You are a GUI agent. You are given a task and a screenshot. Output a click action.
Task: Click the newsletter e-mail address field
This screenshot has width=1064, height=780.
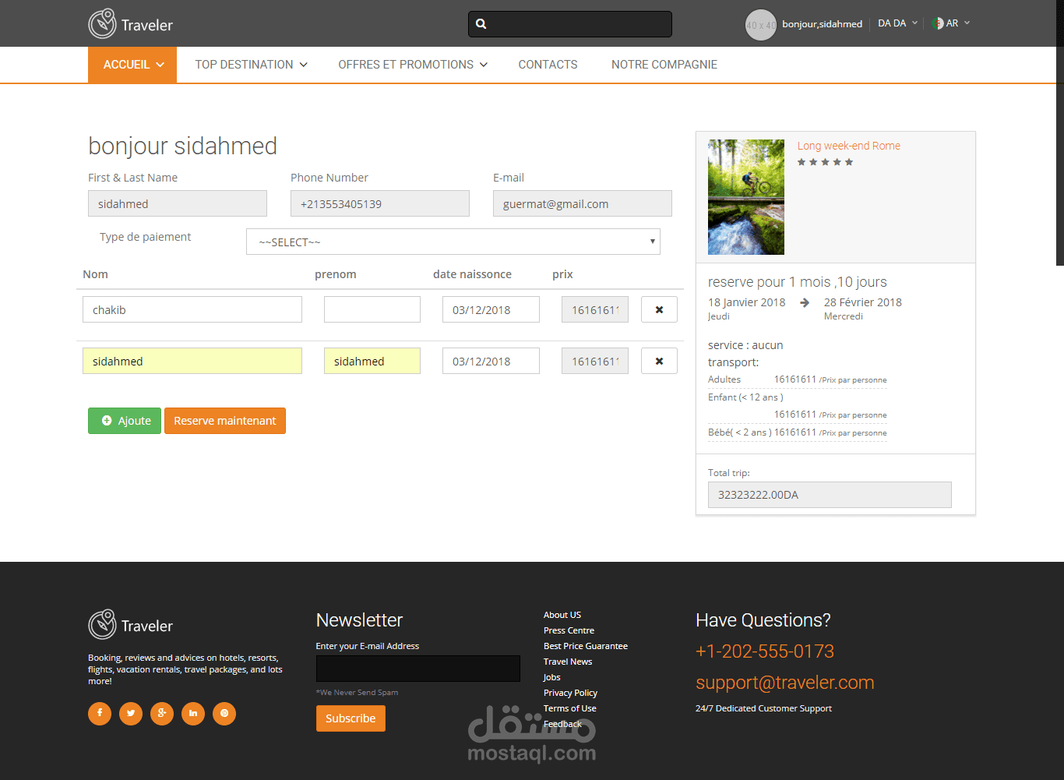[418, 669]
